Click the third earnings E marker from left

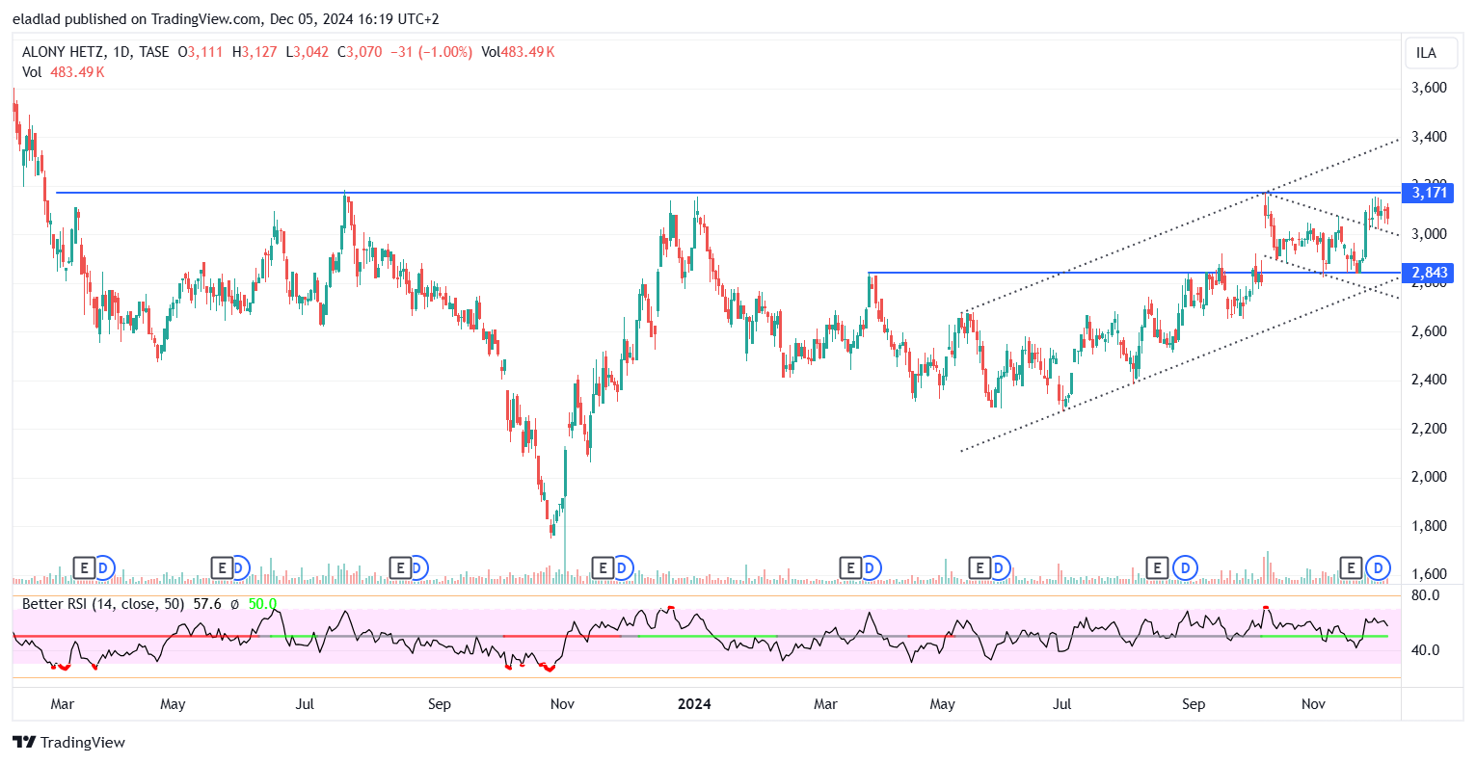click(x=399, y=568)
